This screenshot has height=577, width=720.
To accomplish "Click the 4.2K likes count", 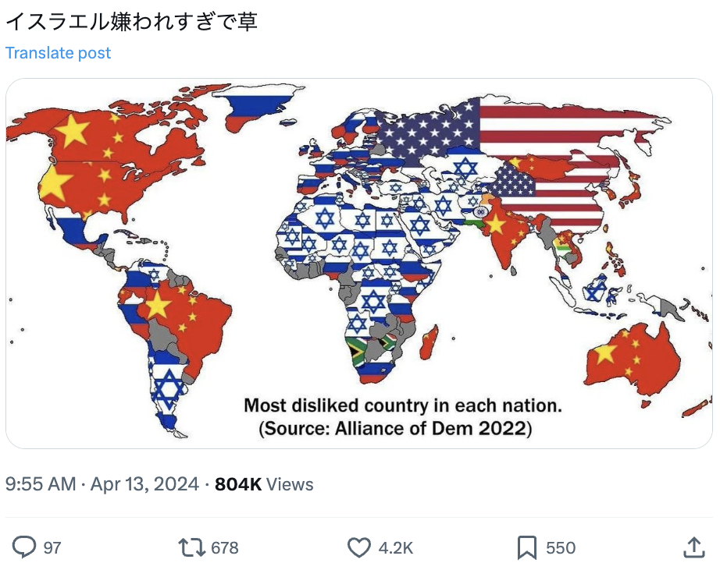I will 395,547.
